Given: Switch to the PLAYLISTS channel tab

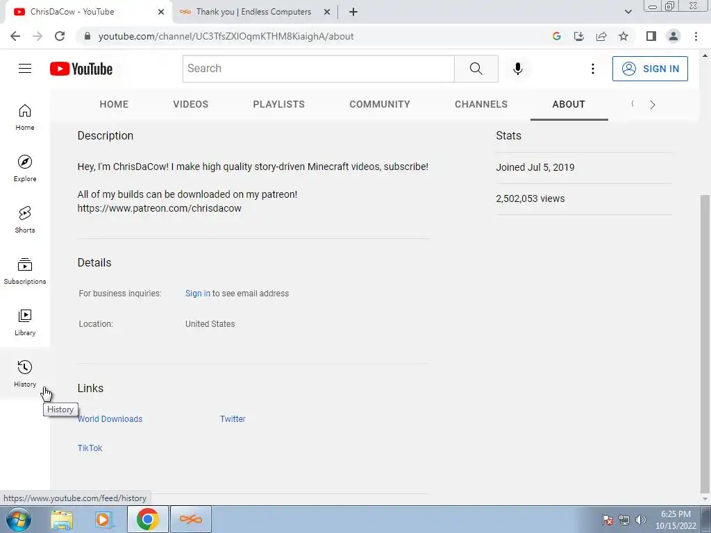Looking at the screenshot, I should coord(279,104).
